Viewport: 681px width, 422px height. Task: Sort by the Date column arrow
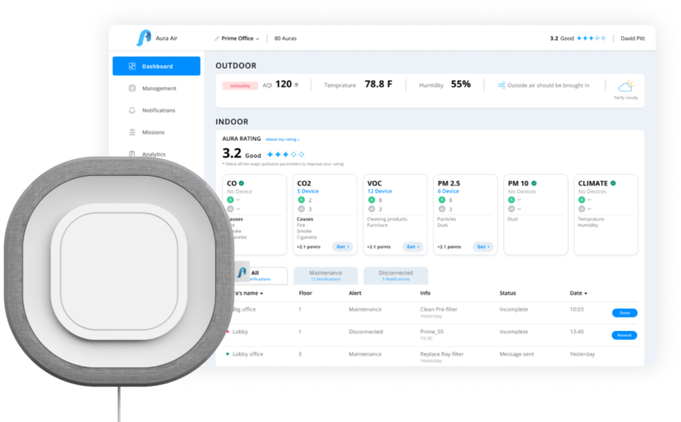pyautogui.click(x=586, y=294)
